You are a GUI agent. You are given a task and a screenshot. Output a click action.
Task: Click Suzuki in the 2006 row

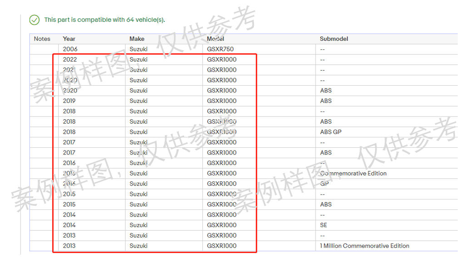pyautogui.click(x=139, y=49)
